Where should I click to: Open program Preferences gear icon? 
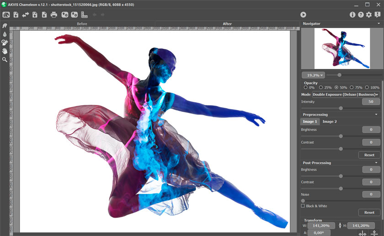point(369,15)
